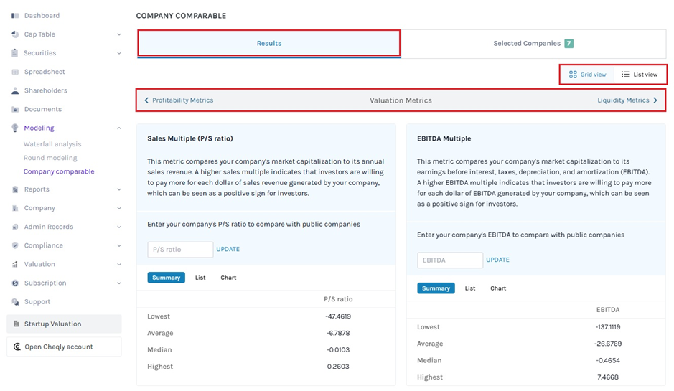Switch to Grid view
The width and height of the screenshot is (674, 391).
click(x=587, y=75)
